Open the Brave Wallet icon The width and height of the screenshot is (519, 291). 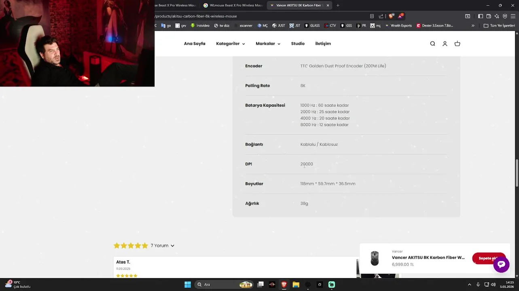(489, 16)
